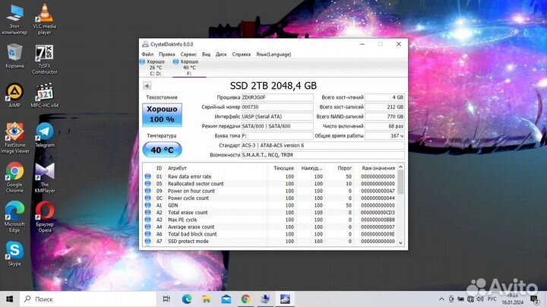Click the Windows Start button
547x307 pixels.
[9, 299]
